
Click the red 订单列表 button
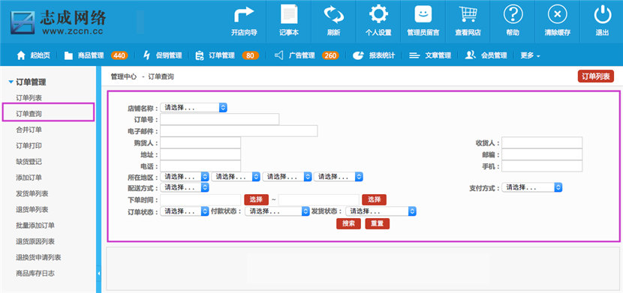pos(595,76)
